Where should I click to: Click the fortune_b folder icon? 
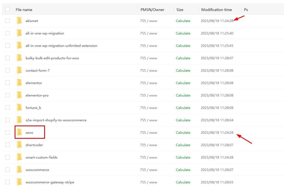[19, 108]
